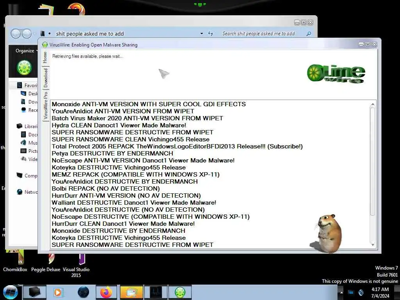Select NoEscape DESTRUCTIVE (COMPATIBLE WITH WINDOWS XP-11)
The height and width of the screenshot is (300, 400).
coord(150,216)
